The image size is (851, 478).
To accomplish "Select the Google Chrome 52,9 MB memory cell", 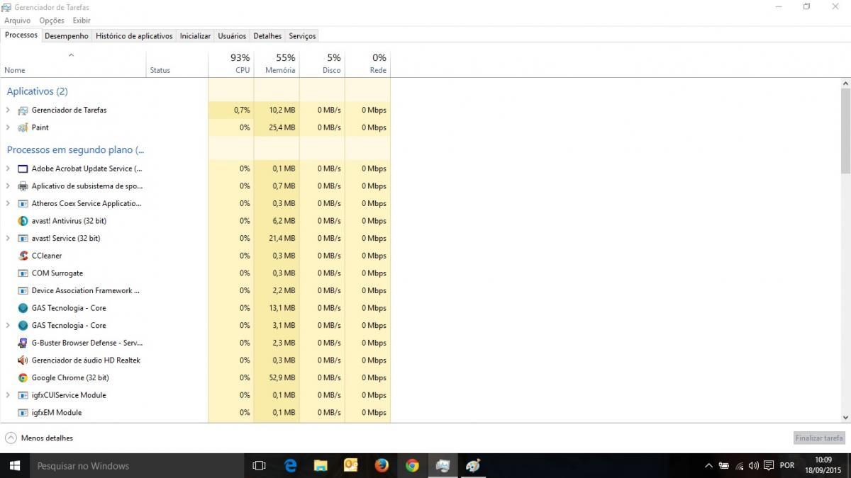I will point(277,378).
